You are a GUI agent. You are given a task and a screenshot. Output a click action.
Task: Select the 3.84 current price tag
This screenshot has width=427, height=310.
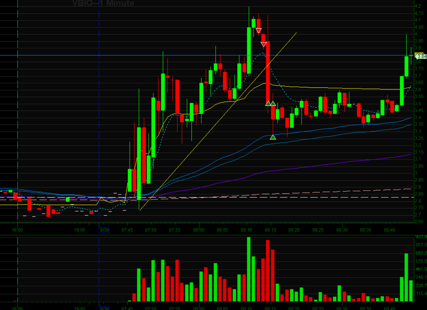[x=422, y=56]
